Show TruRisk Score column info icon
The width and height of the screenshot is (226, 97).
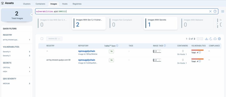click(117, 46)
